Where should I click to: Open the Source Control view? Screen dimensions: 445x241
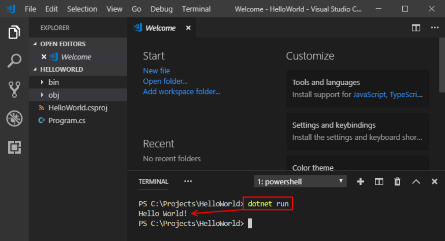(14, 89)
